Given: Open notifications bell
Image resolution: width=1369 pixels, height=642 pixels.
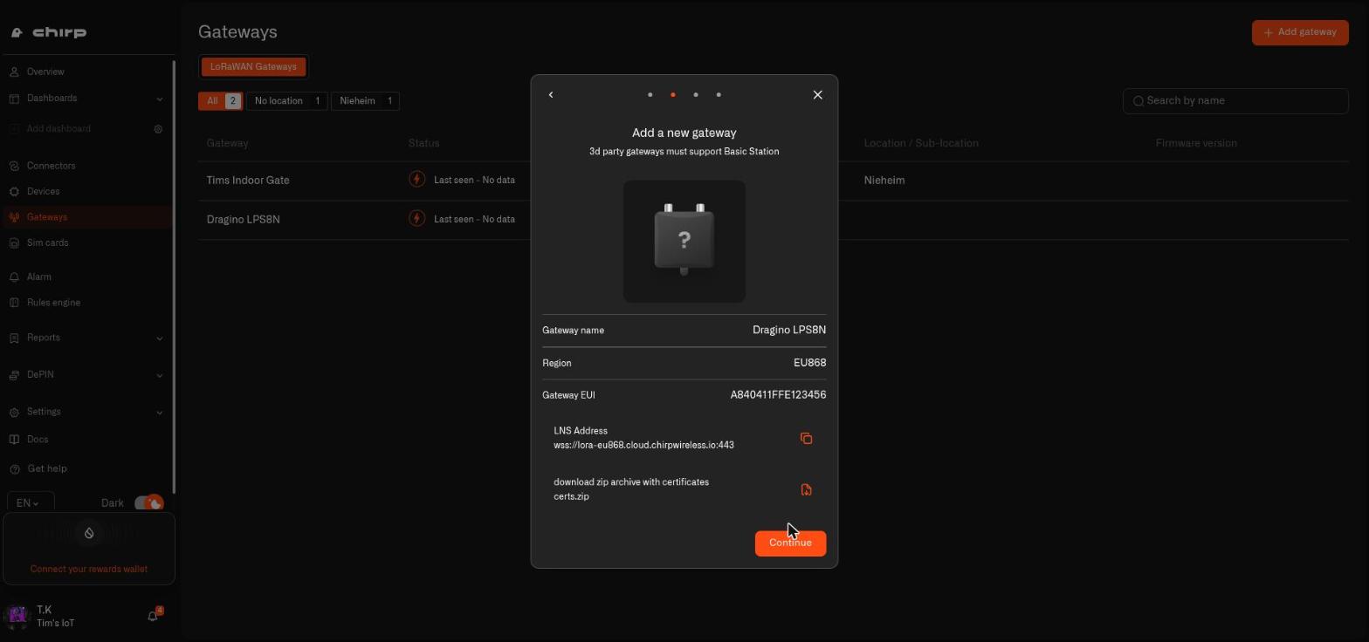Looking at the screenshot, I should (153, 616).
